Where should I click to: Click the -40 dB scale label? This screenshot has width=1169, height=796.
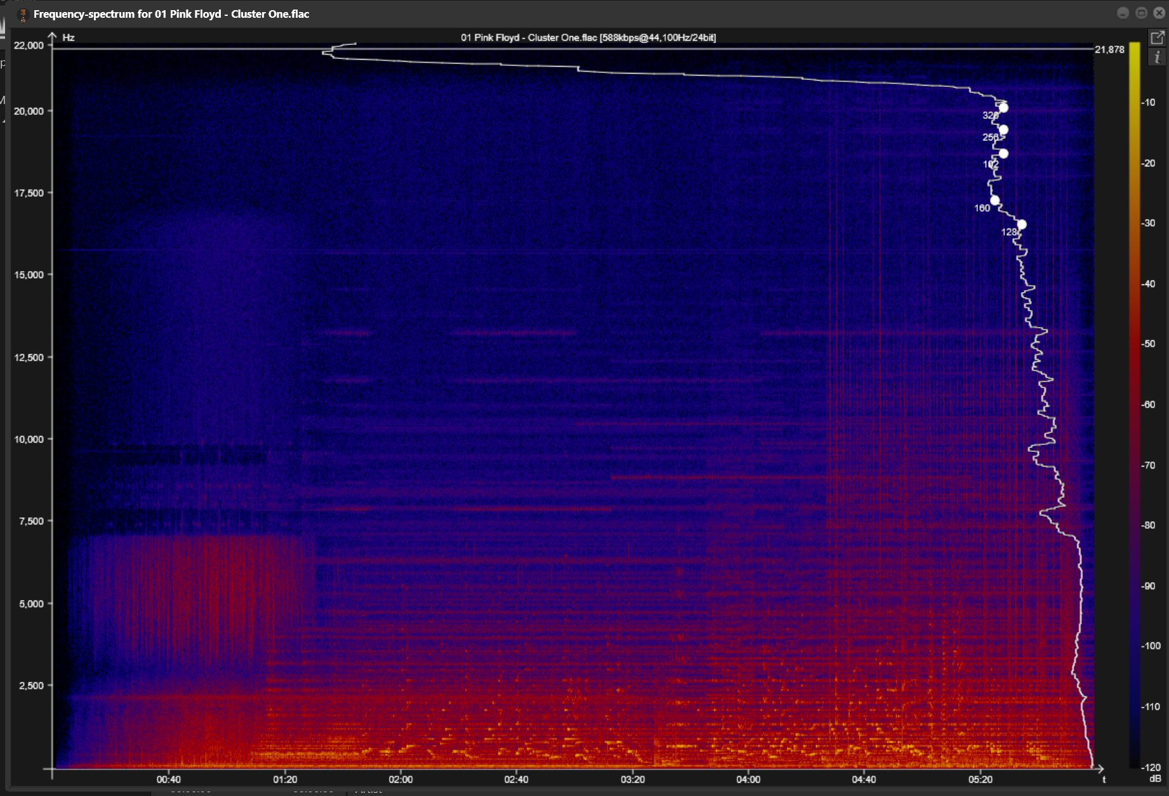click(1149, 284)
